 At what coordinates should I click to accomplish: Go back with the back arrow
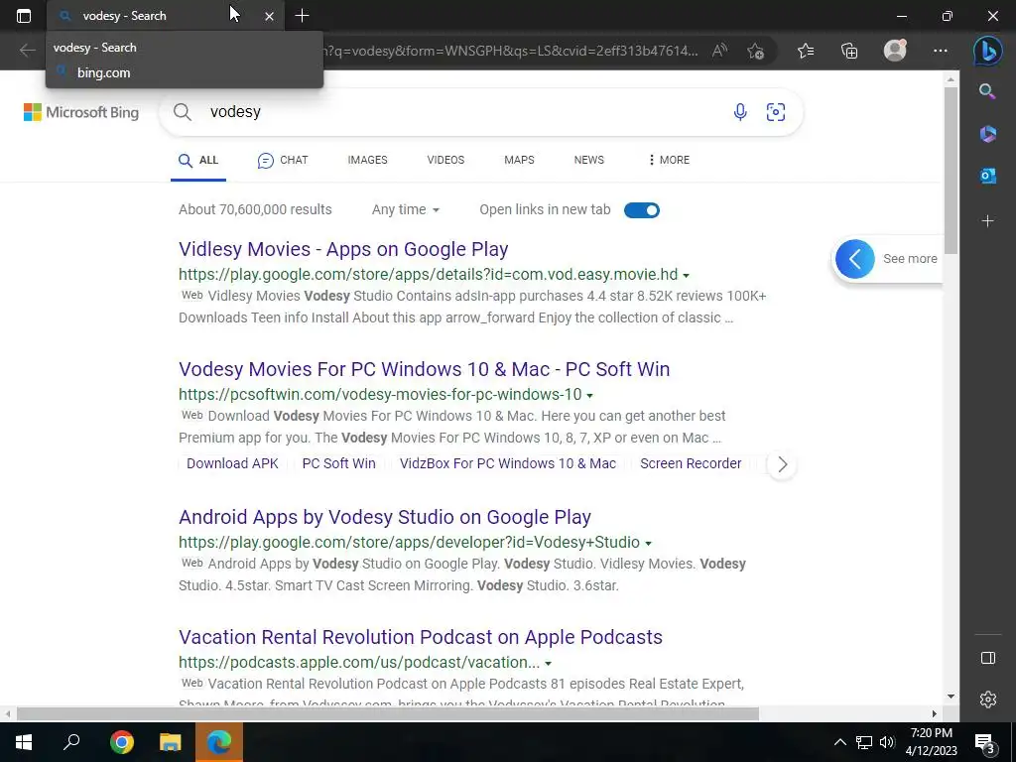click(x=27, y=51)
